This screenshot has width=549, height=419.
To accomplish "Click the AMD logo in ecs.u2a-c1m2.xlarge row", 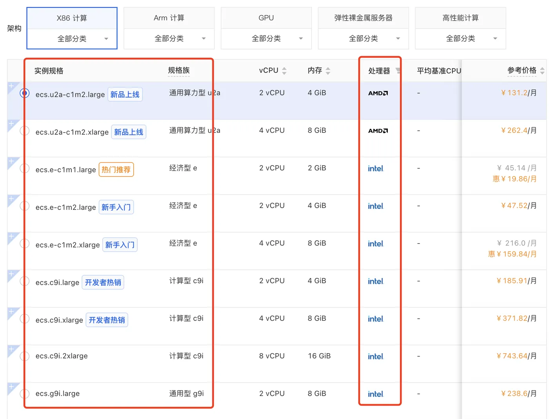I will pyautogui.click(x=378, y=131).
